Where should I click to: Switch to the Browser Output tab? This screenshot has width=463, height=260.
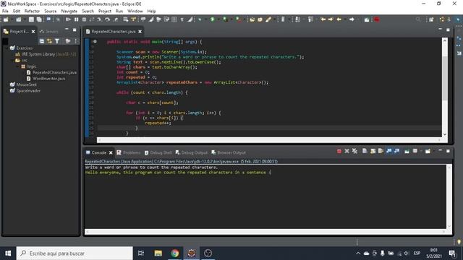click(229, 152)
